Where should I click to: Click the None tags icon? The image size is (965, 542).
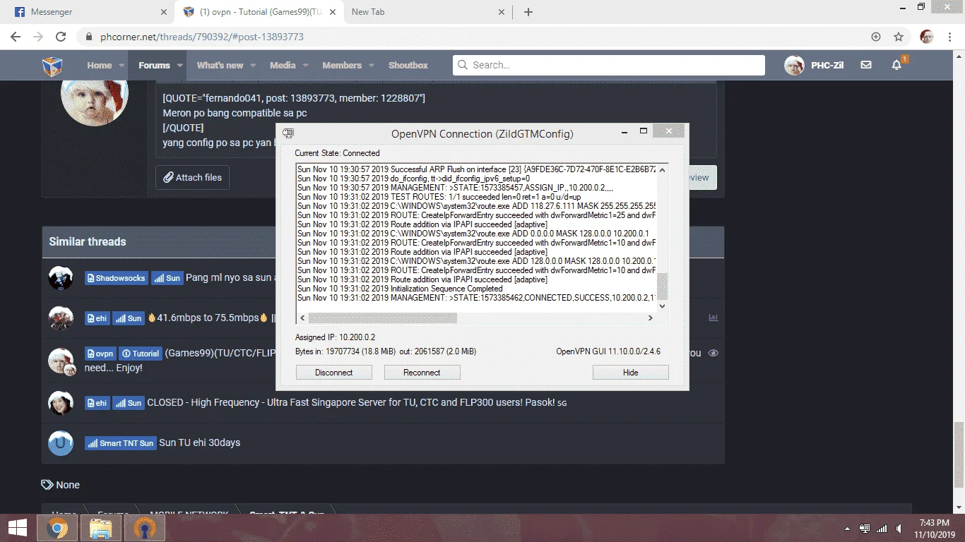click(x=47, y=485)
